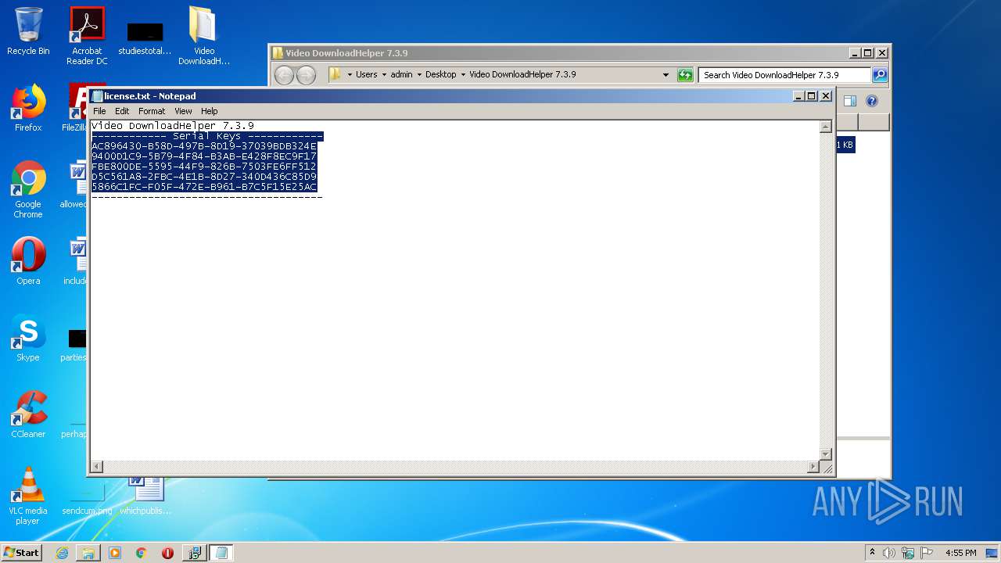Show hidden system tray icons
1001x563 pixels.
click(872, 552)
